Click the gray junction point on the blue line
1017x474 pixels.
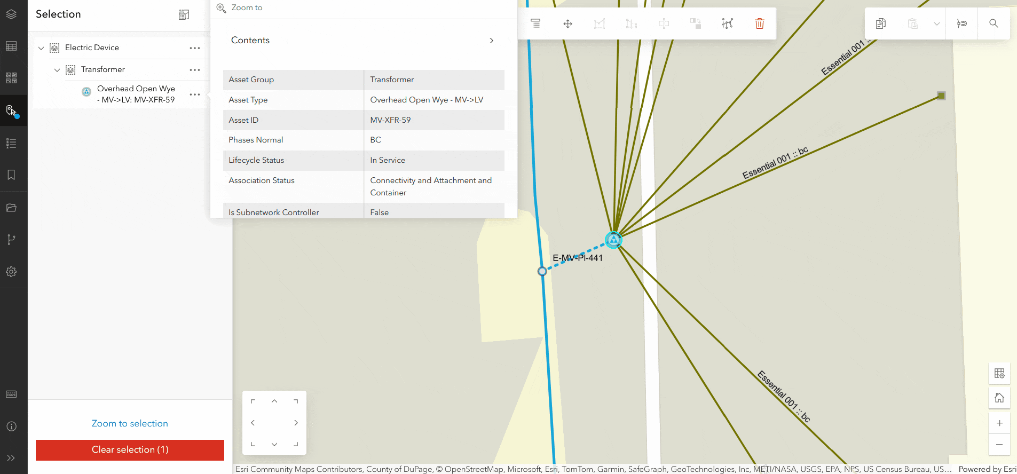(x=542, y=271)
